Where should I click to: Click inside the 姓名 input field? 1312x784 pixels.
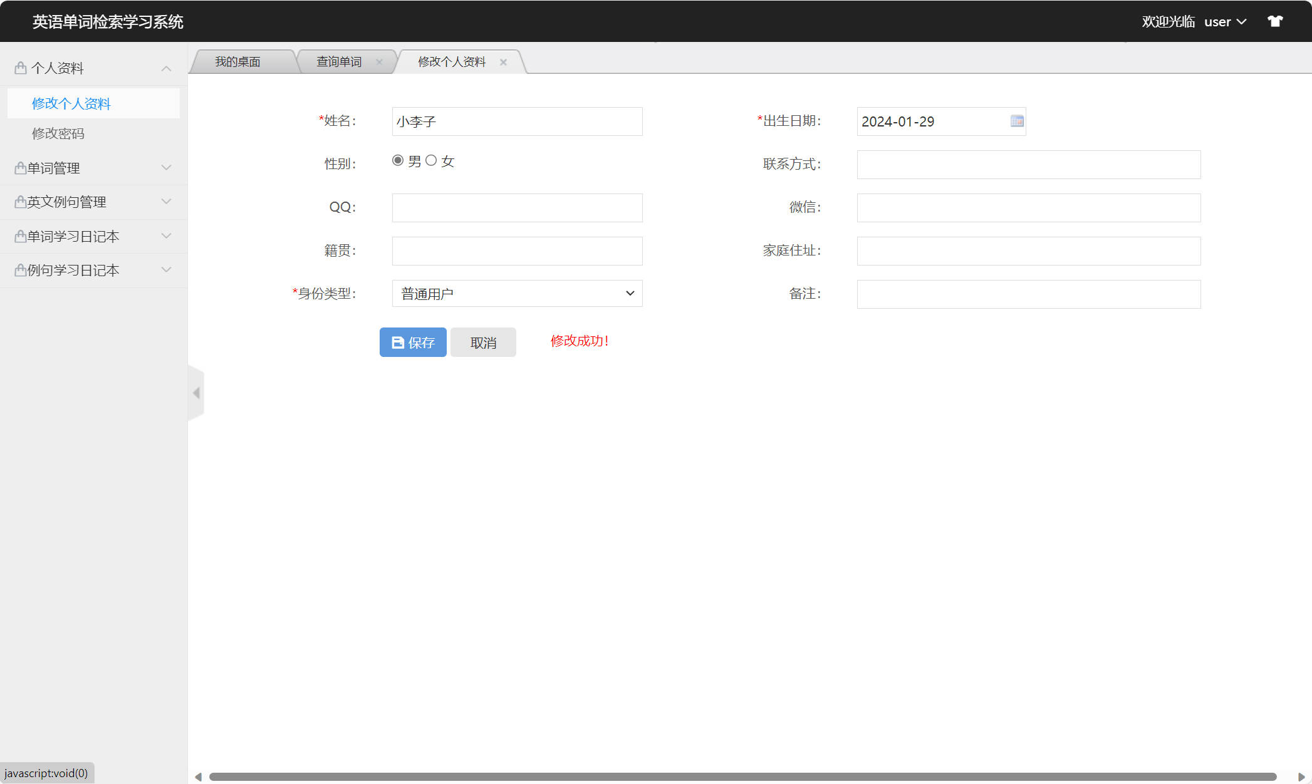click(516, 121)
